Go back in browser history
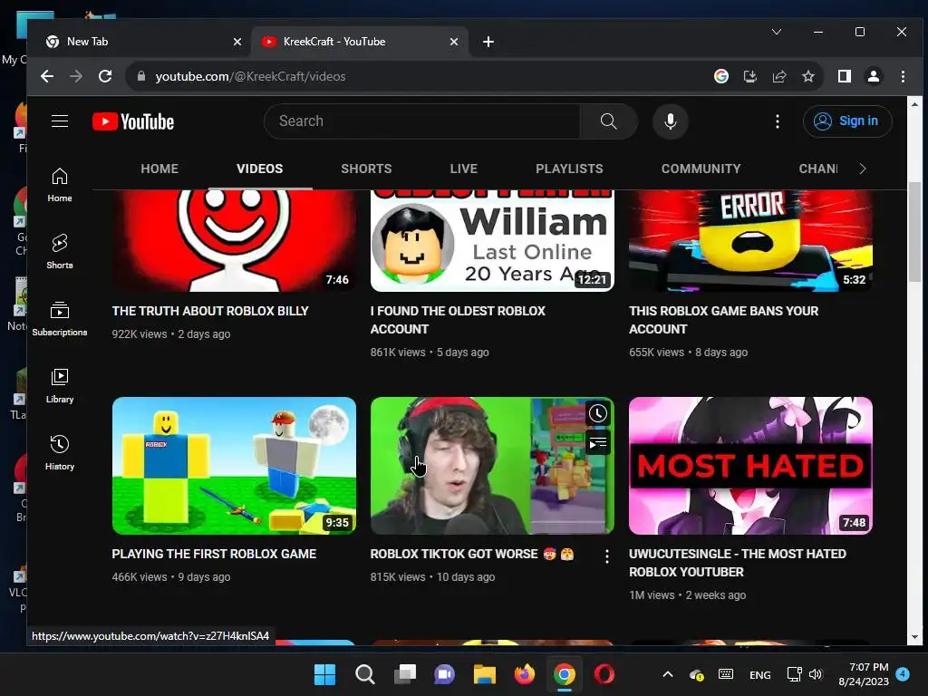This screenshot has height=696, width=928. 47,76
